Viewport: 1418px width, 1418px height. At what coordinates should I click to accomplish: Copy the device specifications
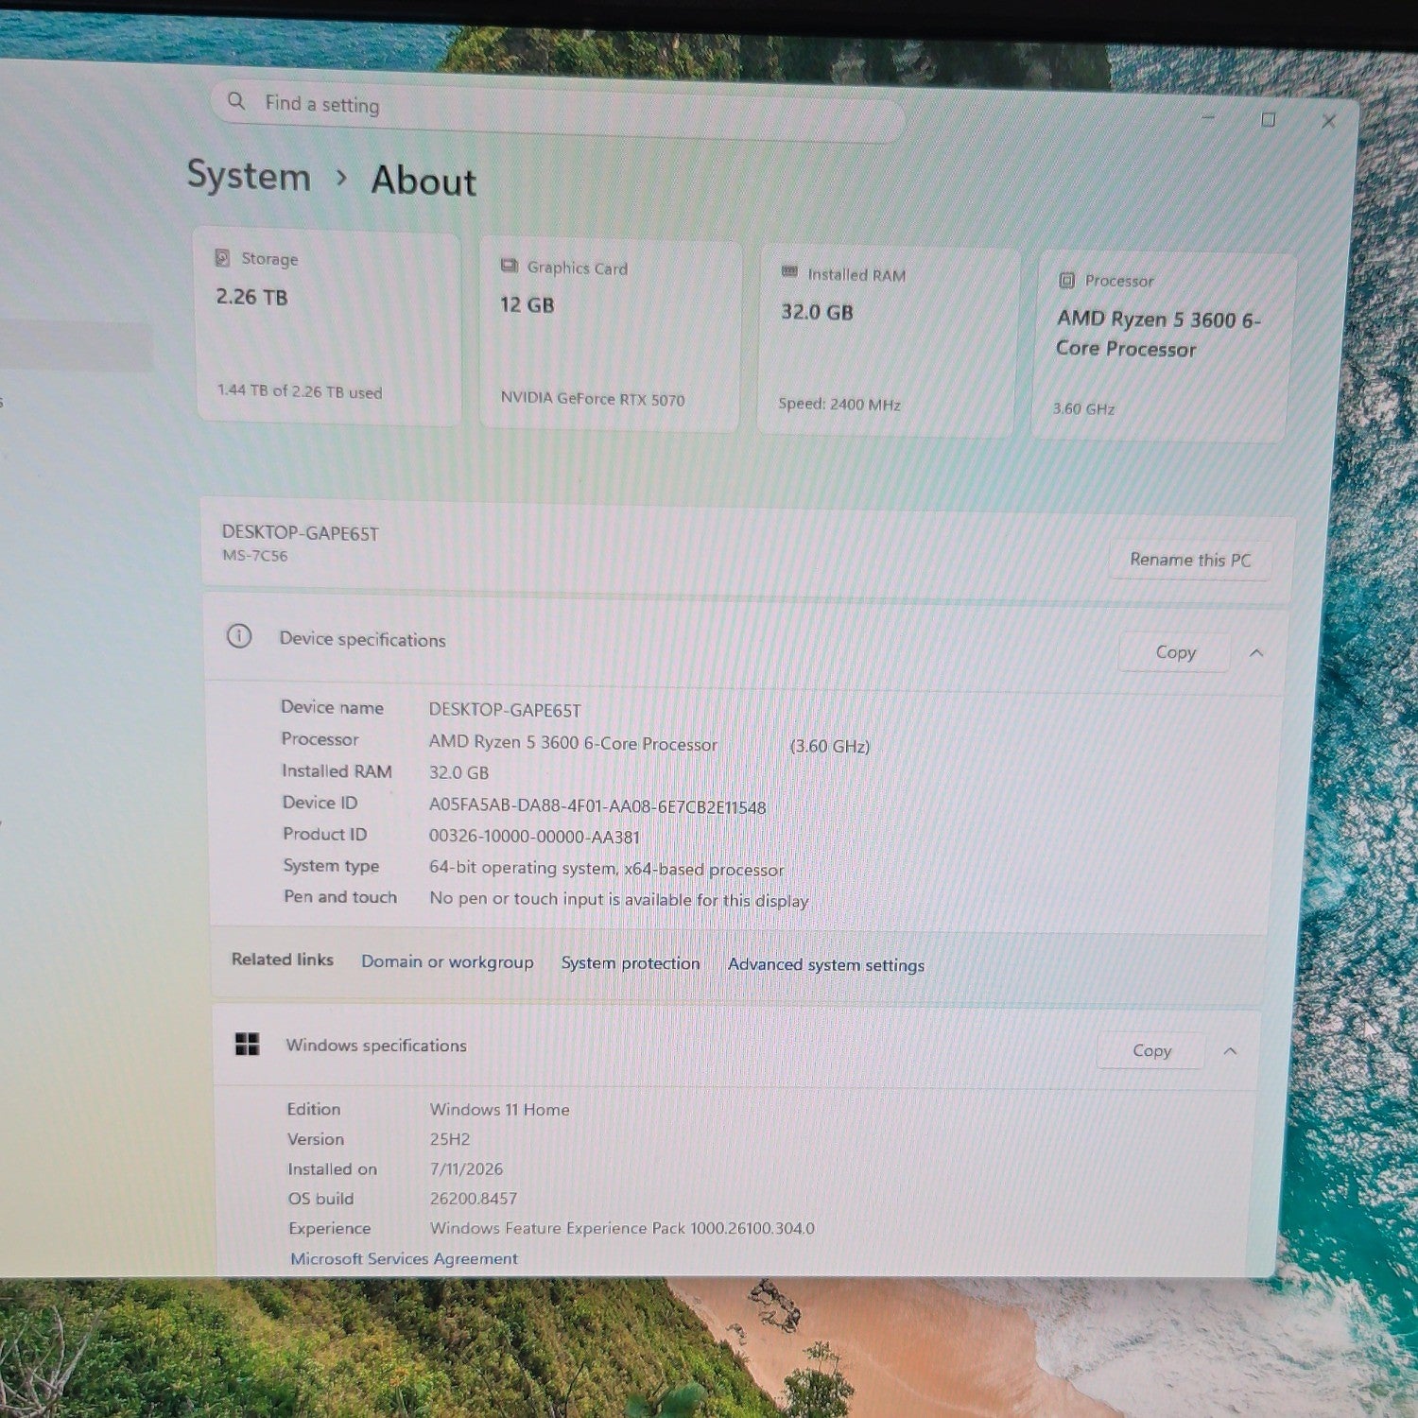tap(1175, 652)
